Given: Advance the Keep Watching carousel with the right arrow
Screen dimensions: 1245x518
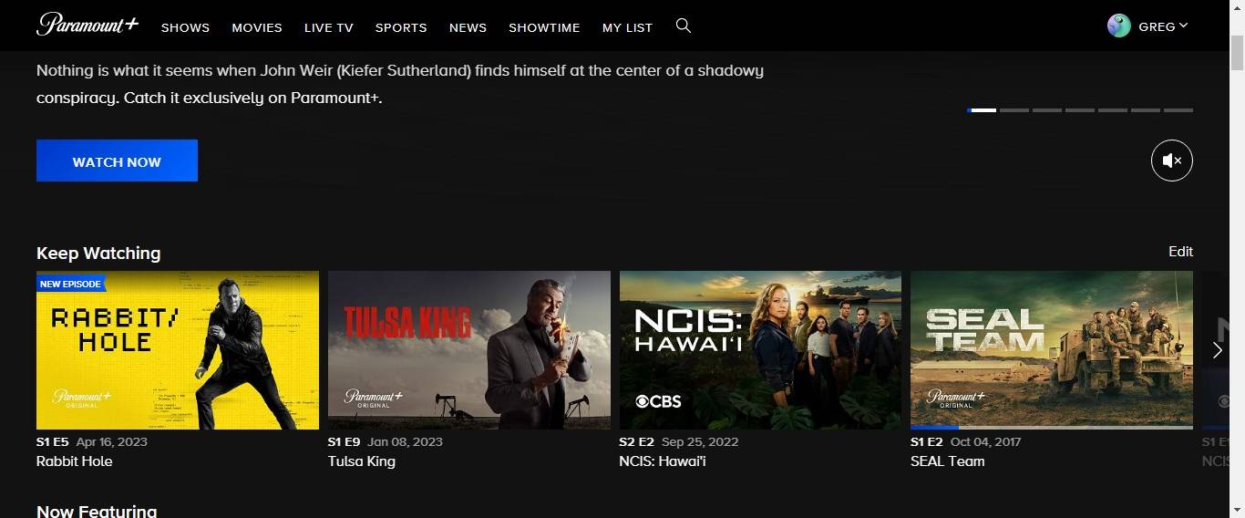Looking at the screenshot, I should (1217, 350).
